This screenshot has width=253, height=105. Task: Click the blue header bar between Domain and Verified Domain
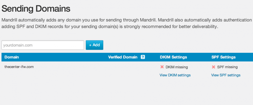pos(64,57)
